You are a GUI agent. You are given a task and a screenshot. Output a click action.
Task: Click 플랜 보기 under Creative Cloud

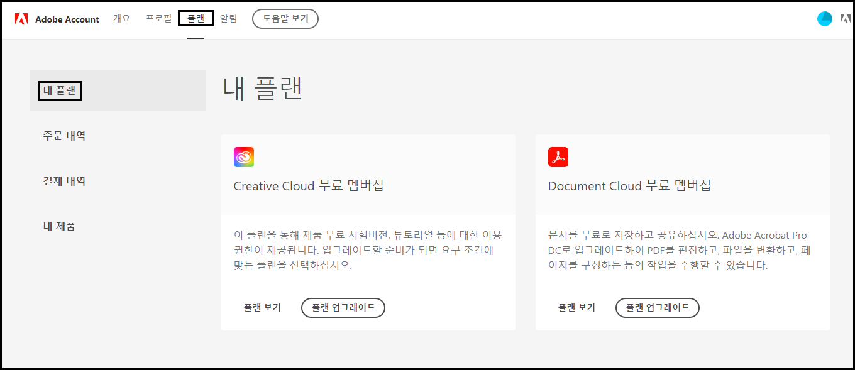coord(262,308)
